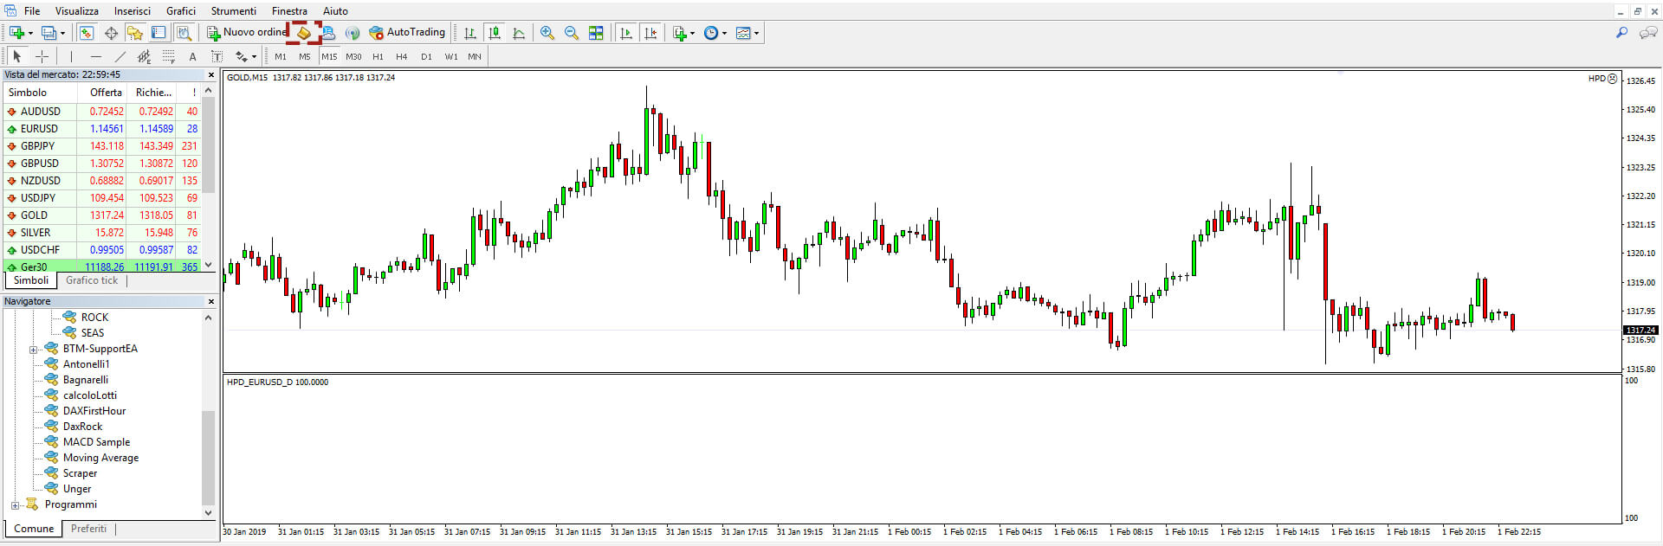Open the MQL5 community icon next to MetaEditor
1663x546 pixels.
tap(327, 33)
